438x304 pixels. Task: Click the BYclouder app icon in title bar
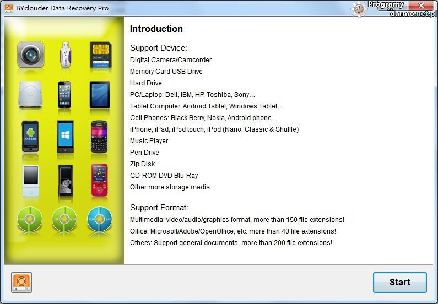click(x=9, y=9)
